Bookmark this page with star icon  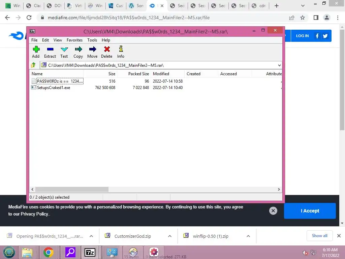click(x=303, y=18)
